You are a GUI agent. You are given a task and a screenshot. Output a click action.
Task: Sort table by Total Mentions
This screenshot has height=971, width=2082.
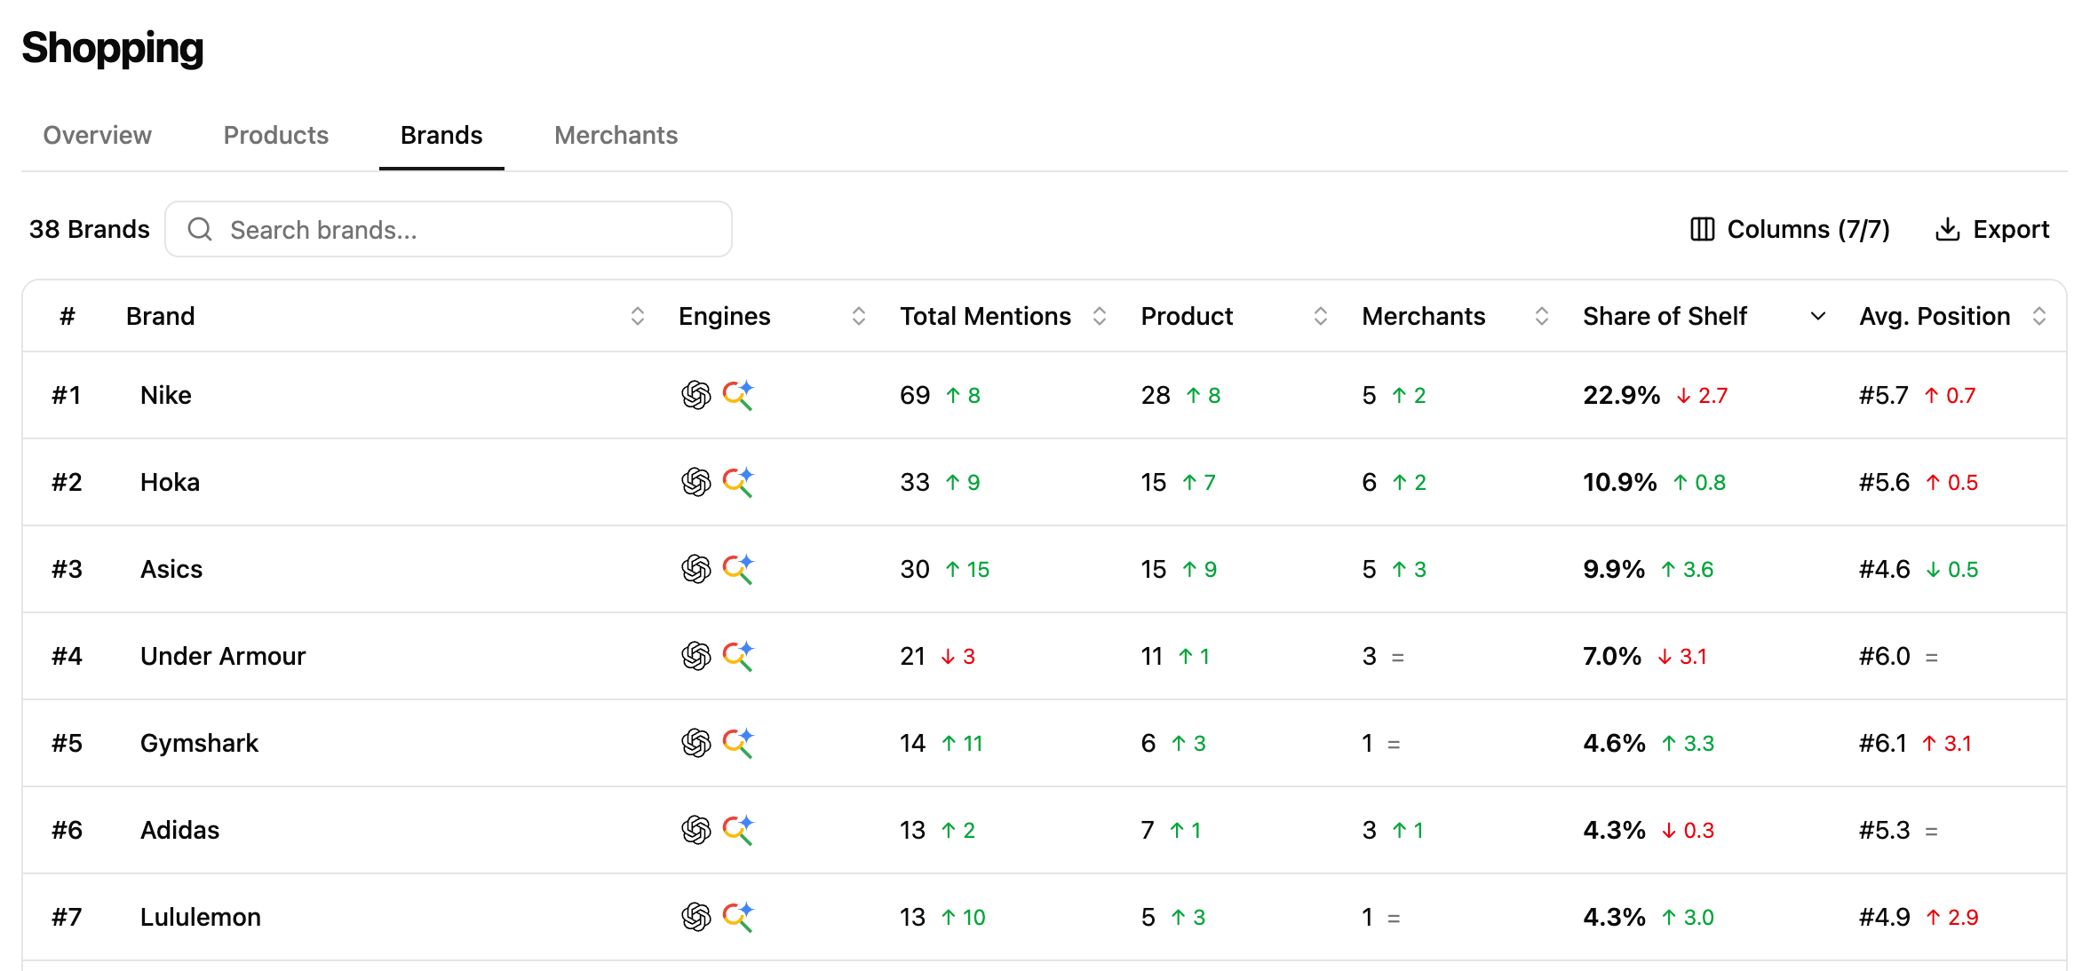tap(1099, 316)
